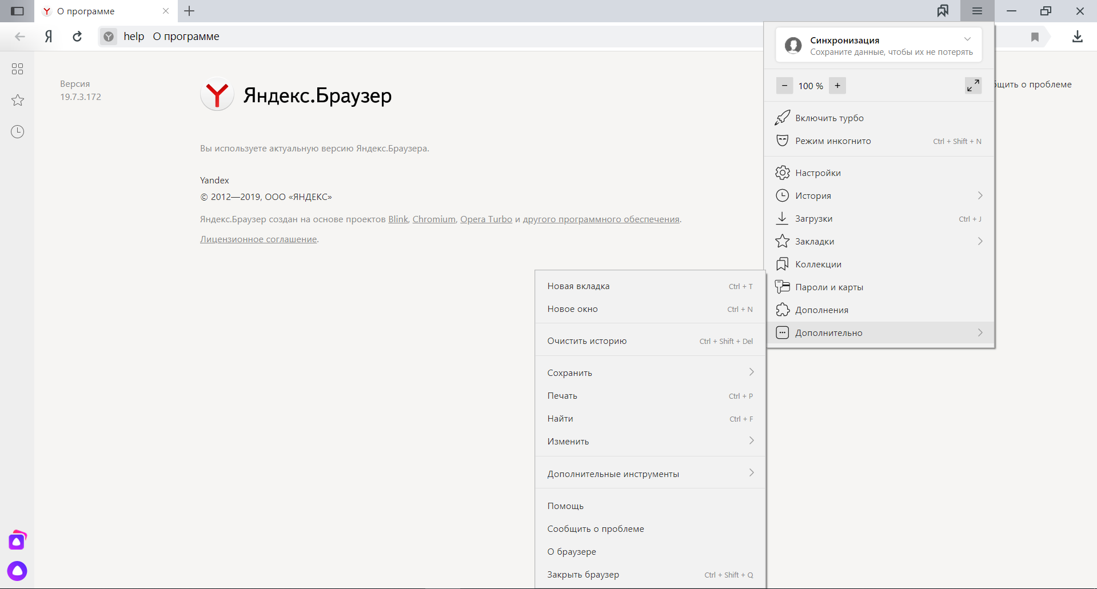Open Загрузки menu item
This screenshot has width=1097, height=589.
pyautogui.click(x=880, y=218)
